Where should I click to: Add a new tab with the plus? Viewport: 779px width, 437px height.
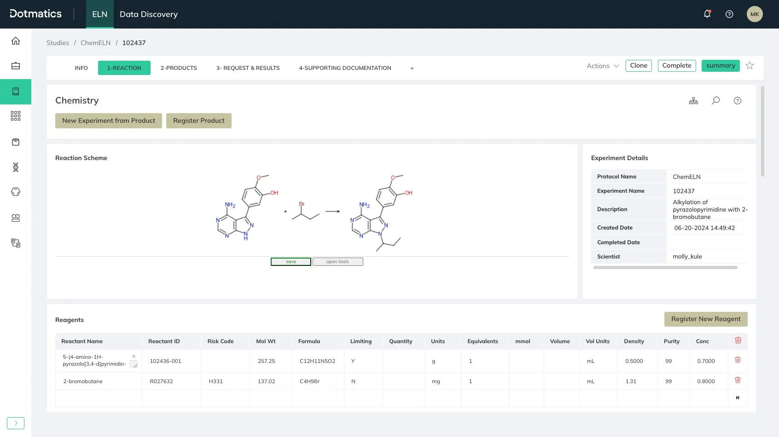(x=412, y=68)
